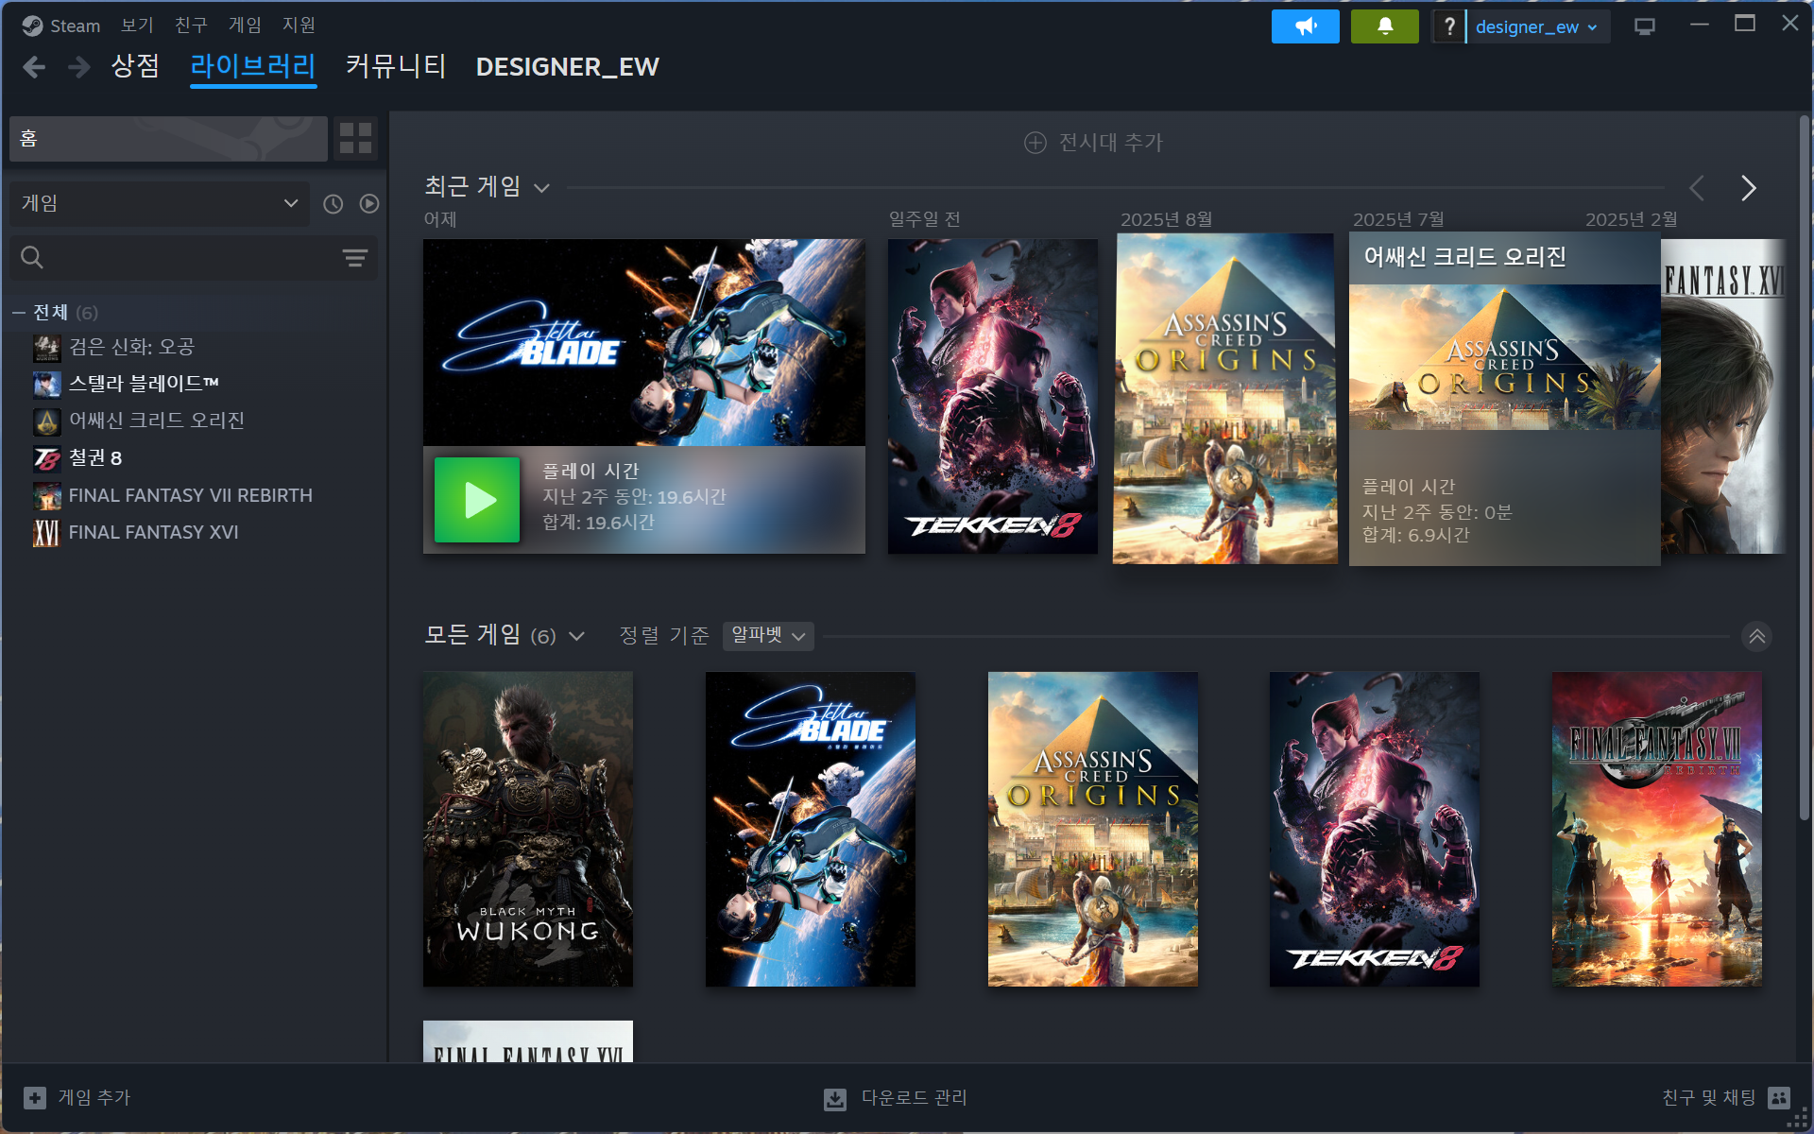Open Assassin's Creed Origins cover in all games

click(x=1093, y=829)
